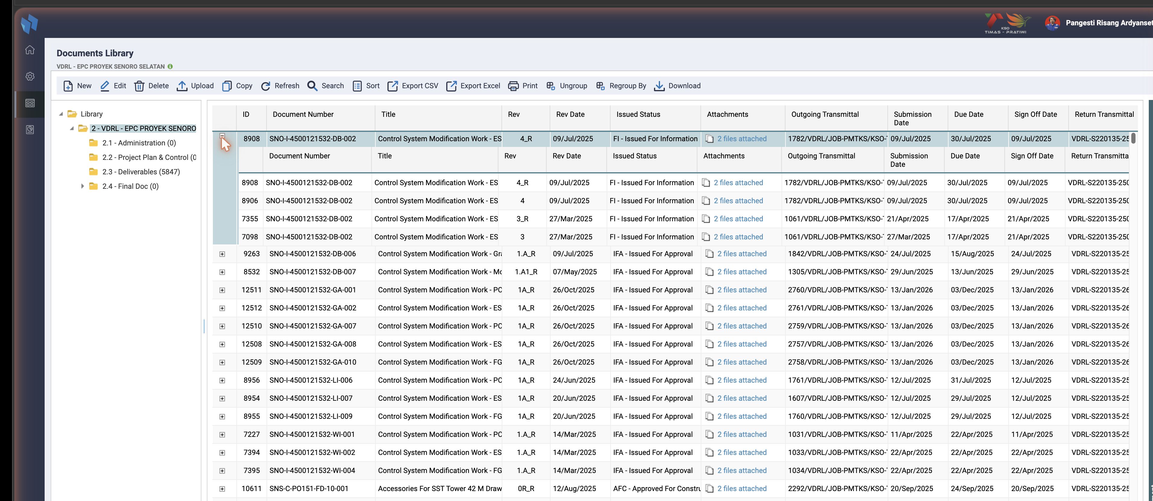Image resolution: width=1153 pixels, height=501 pixels.
Task: Click the Export Excel icon
Action: click(451, 86)
